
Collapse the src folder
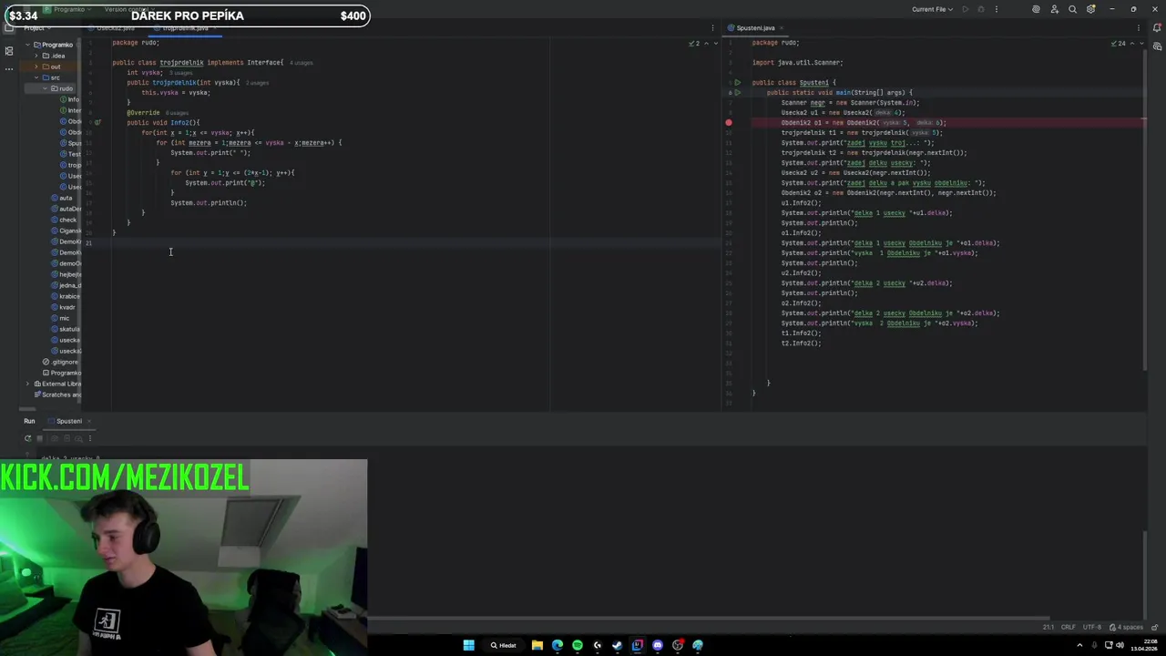coord(36,77)
